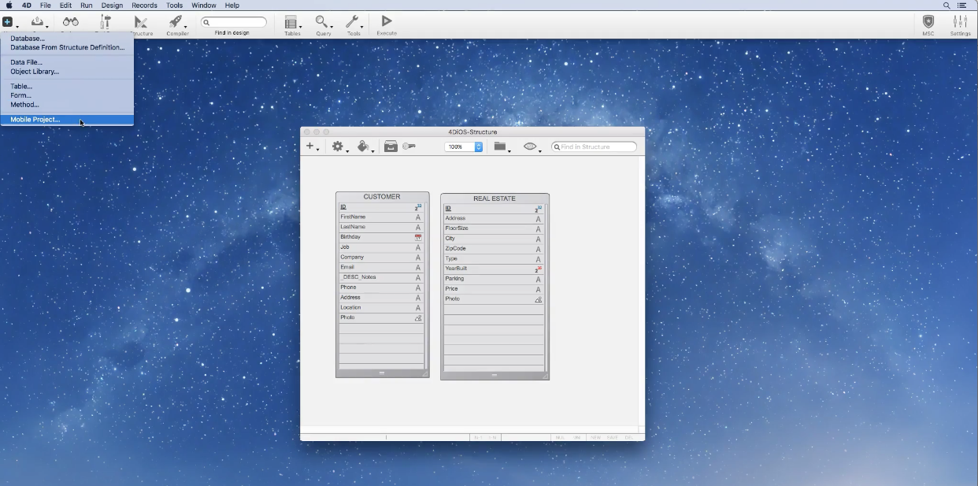This screenshot has width=978, height=486.
Task: Open the add (+) menu in Structure window
Action: 312,147
